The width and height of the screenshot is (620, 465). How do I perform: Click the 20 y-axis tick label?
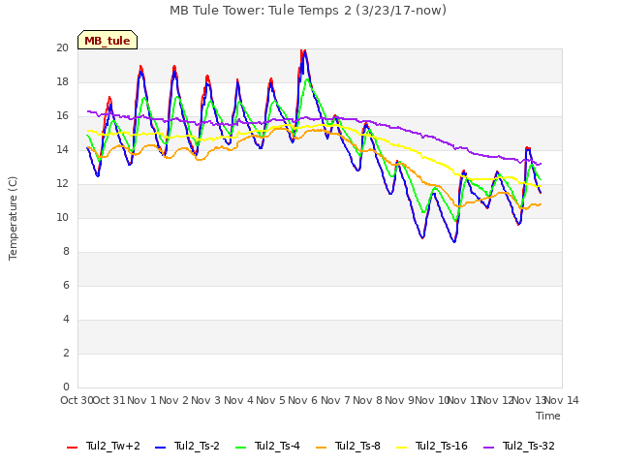pos(62,48)
